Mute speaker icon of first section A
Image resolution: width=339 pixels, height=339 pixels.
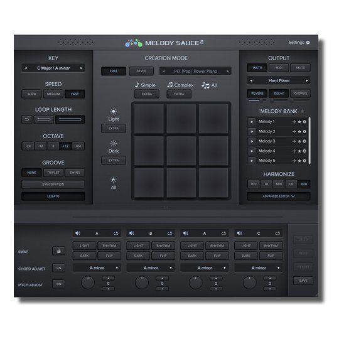[x=78, y=233]
